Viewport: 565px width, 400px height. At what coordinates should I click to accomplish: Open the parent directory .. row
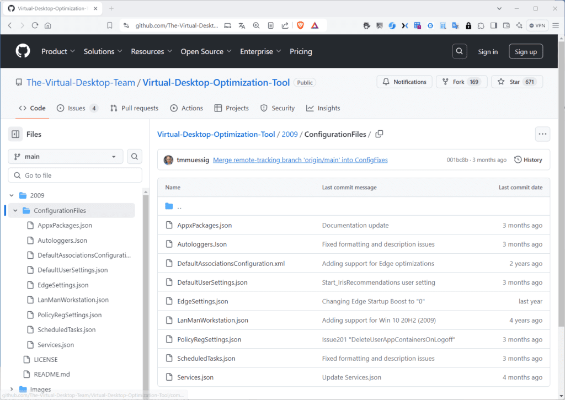(354, 206)
